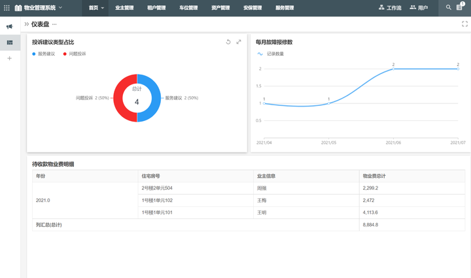Open 资产管理 menu
The image size is (471, 278).
[x=220, y=8]
